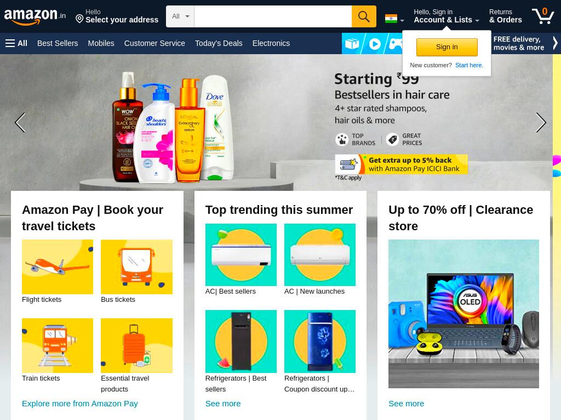Click the Amazon.in logo
561x420 pixels.
coord(35,16)
